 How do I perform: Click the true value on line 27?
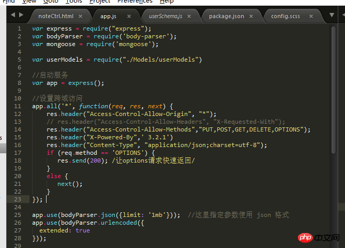(83, 230)
